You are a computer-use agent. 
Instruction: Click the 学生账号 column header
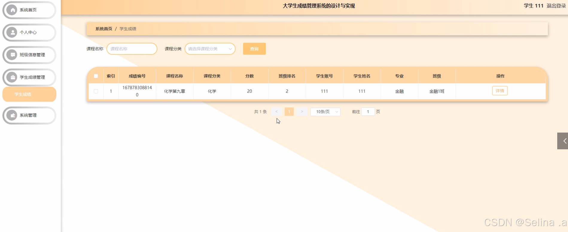(x=325, y=76)
